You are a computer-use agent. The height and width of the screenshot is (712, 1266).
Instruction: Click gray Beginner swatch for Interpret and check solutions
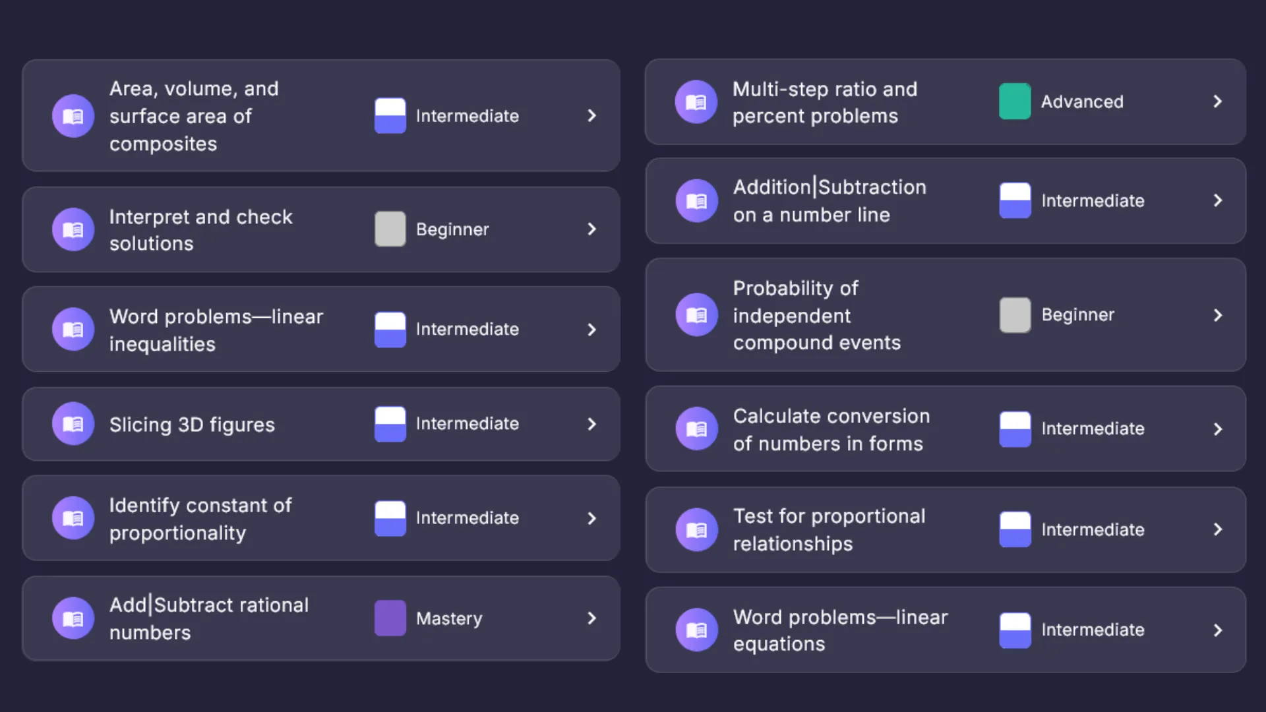[390, 229]
